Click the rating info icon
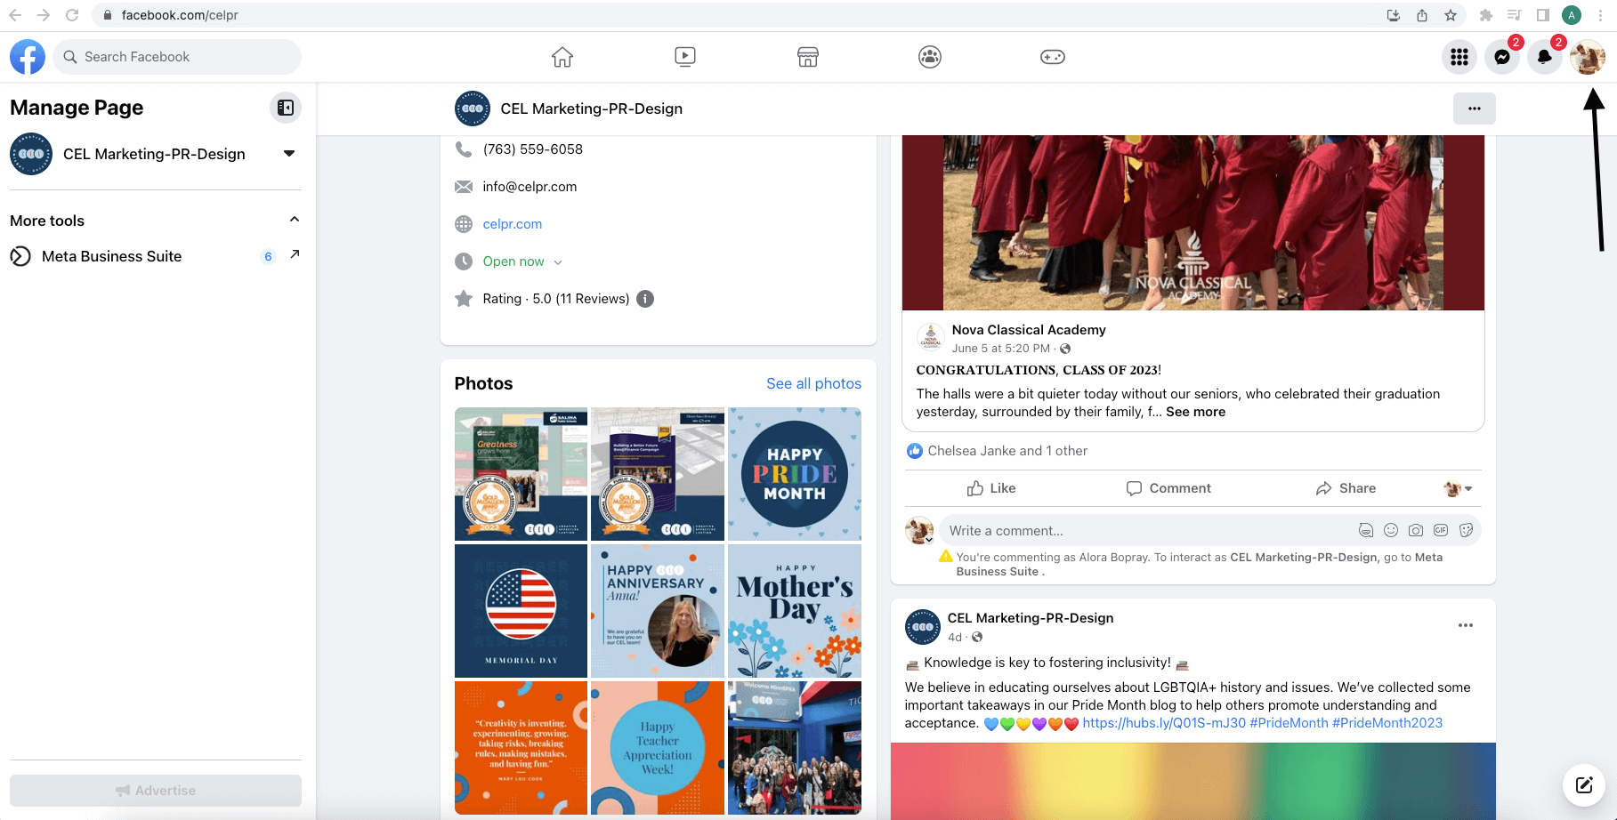The image size is (1617, 820). (646, 299)
